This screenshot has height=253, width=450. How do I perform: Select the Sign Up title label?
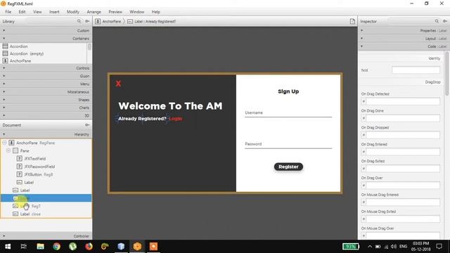288,91
